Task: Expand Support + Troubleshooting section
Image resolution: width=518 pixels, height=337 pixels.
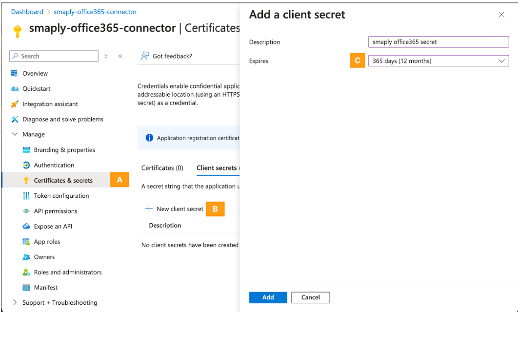Action: 15,303
